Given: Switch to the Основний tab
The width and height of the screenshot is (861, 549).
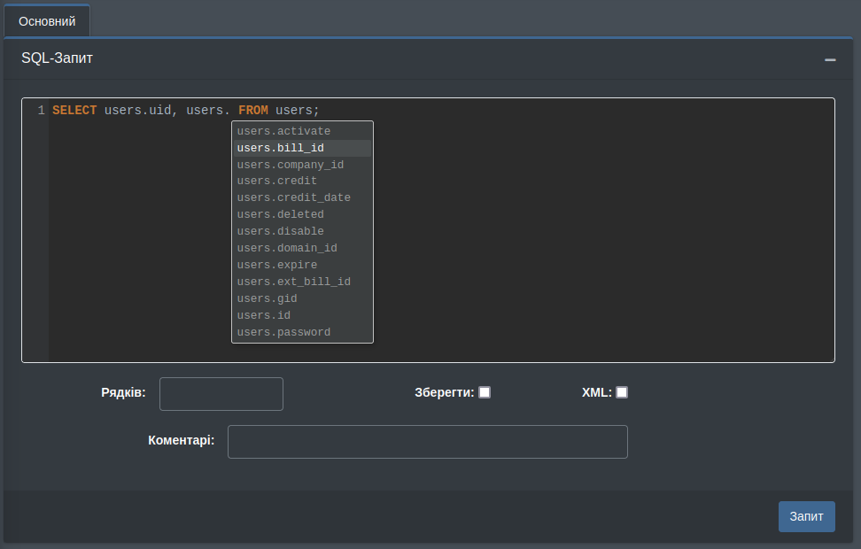Looking at the screenshot, I should (x=47, y=20).
